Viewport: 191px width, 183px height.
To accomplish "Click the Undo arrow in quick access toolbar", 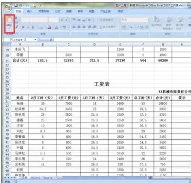I will coord(21,6).
